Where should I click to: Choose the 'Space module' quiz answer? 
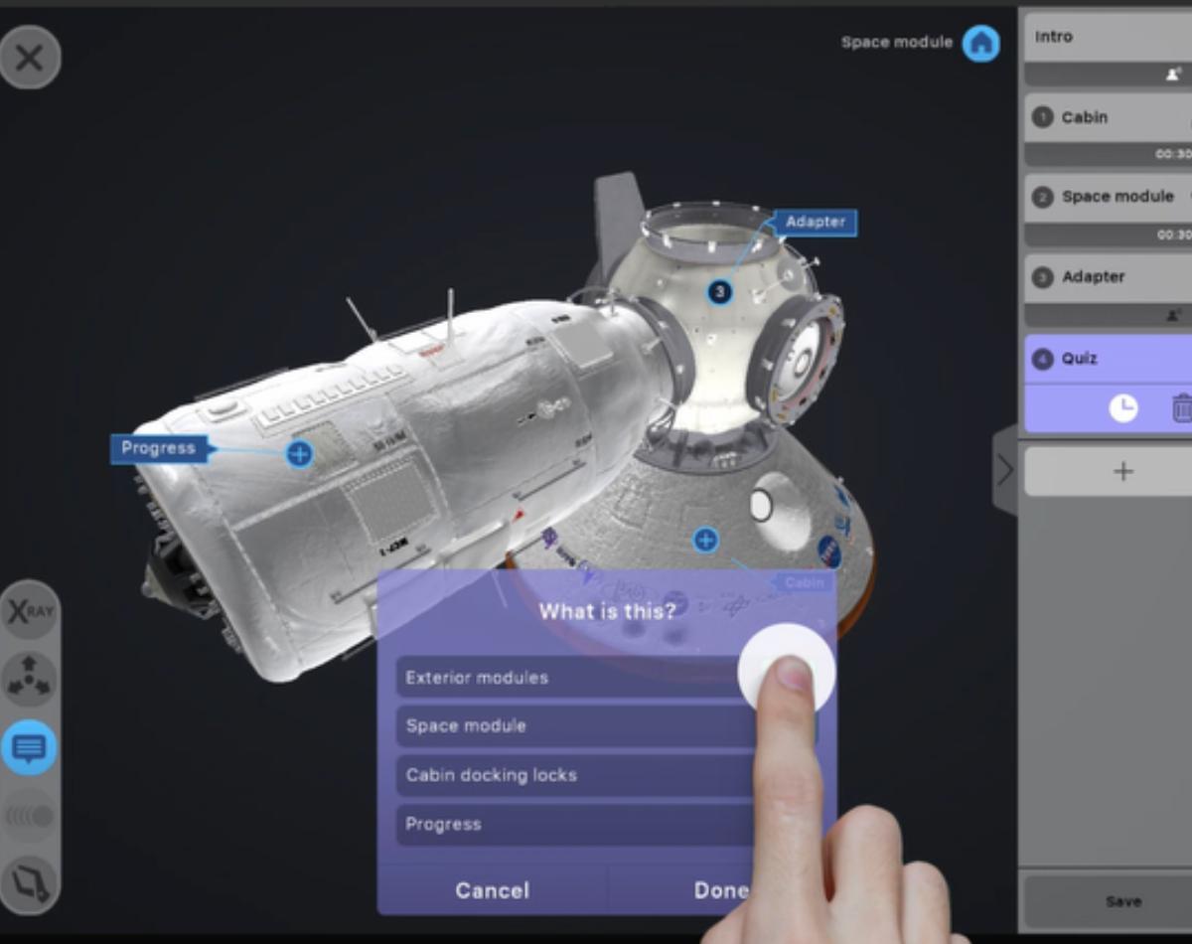pos(571,725)
